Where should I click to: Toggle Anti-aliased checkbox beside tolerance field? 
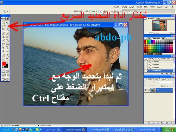point(97,11)
